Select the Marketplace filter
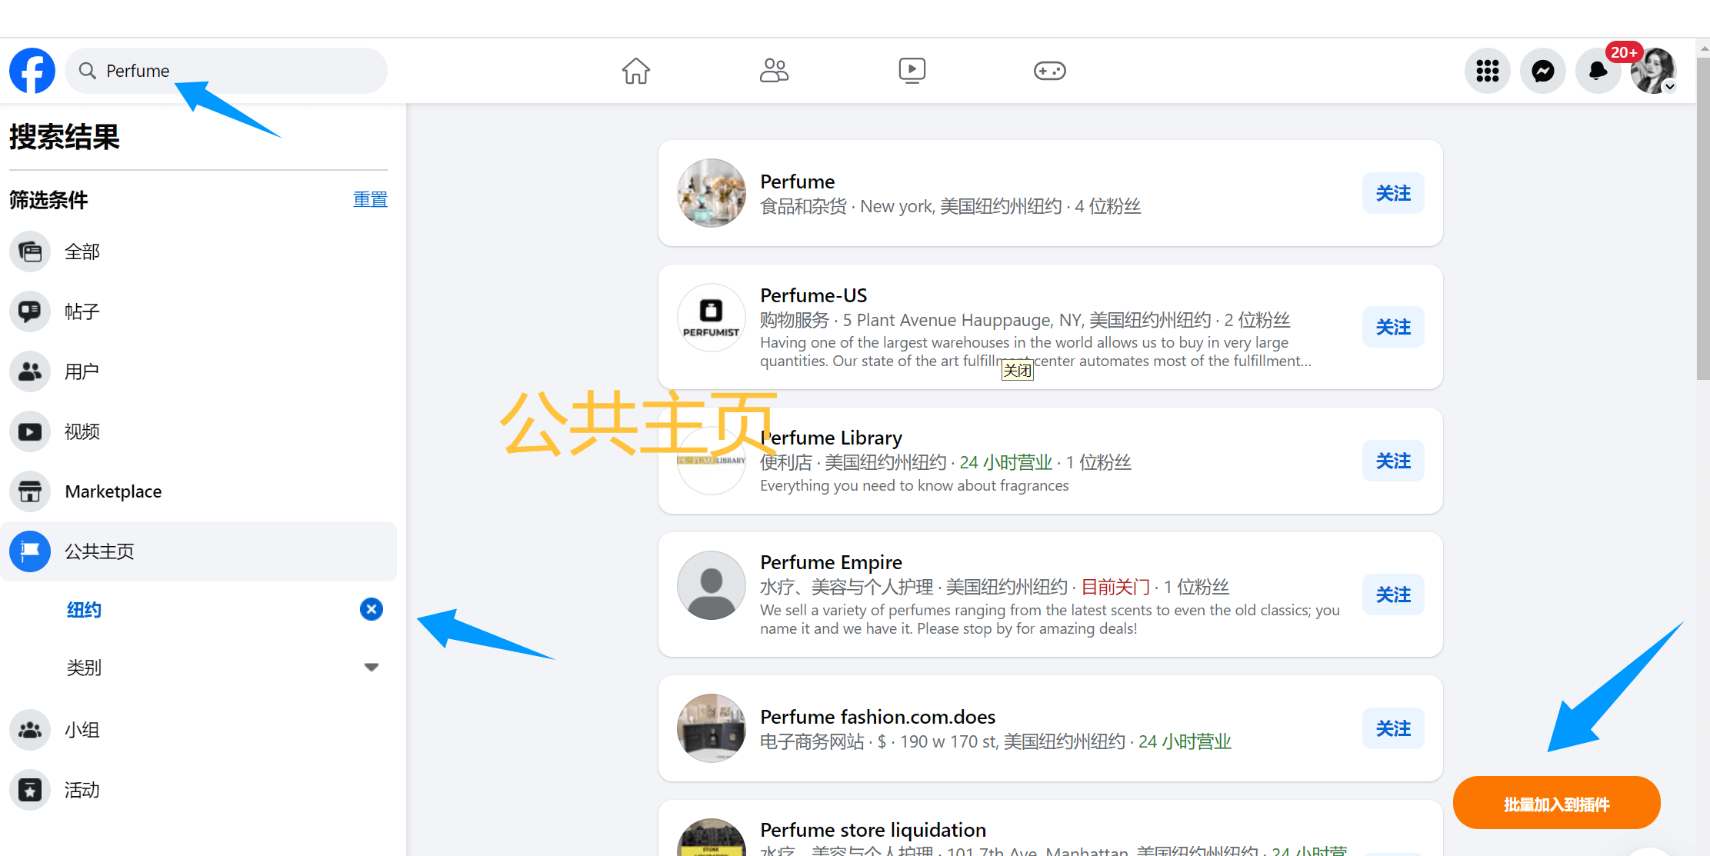This screenshot has width=1710, height=856. click(x=198, y=491)
